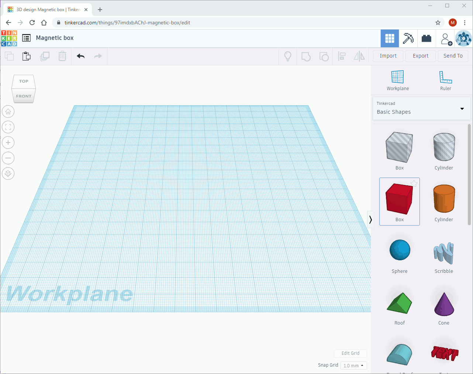Viewport: 473px width, 374px height.
Task: Click the address bar URL
Action: point(127,23)
